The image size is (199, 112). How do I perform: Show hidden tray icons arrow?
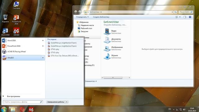[x=174, y=110]
